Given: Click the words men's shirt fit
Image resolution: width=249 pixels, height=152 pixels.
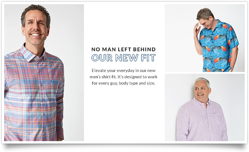Looking at the screenshot, I should [x=103, y=77].
